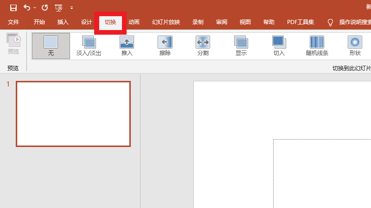The image size is (371, 208).
Task: Click the 操作说明搜索 search box
Action: coord(354,22)
